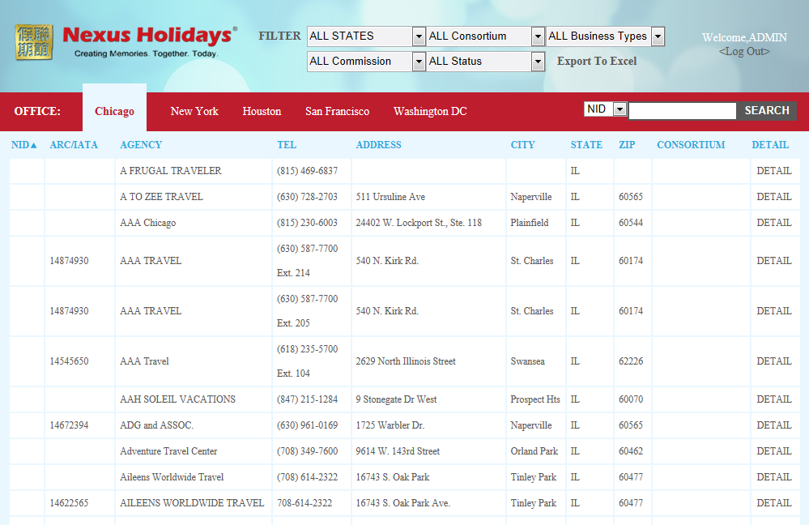
Task: Sort table by ZIP column header
Action: pyautogui.click(x=627, y=144)
